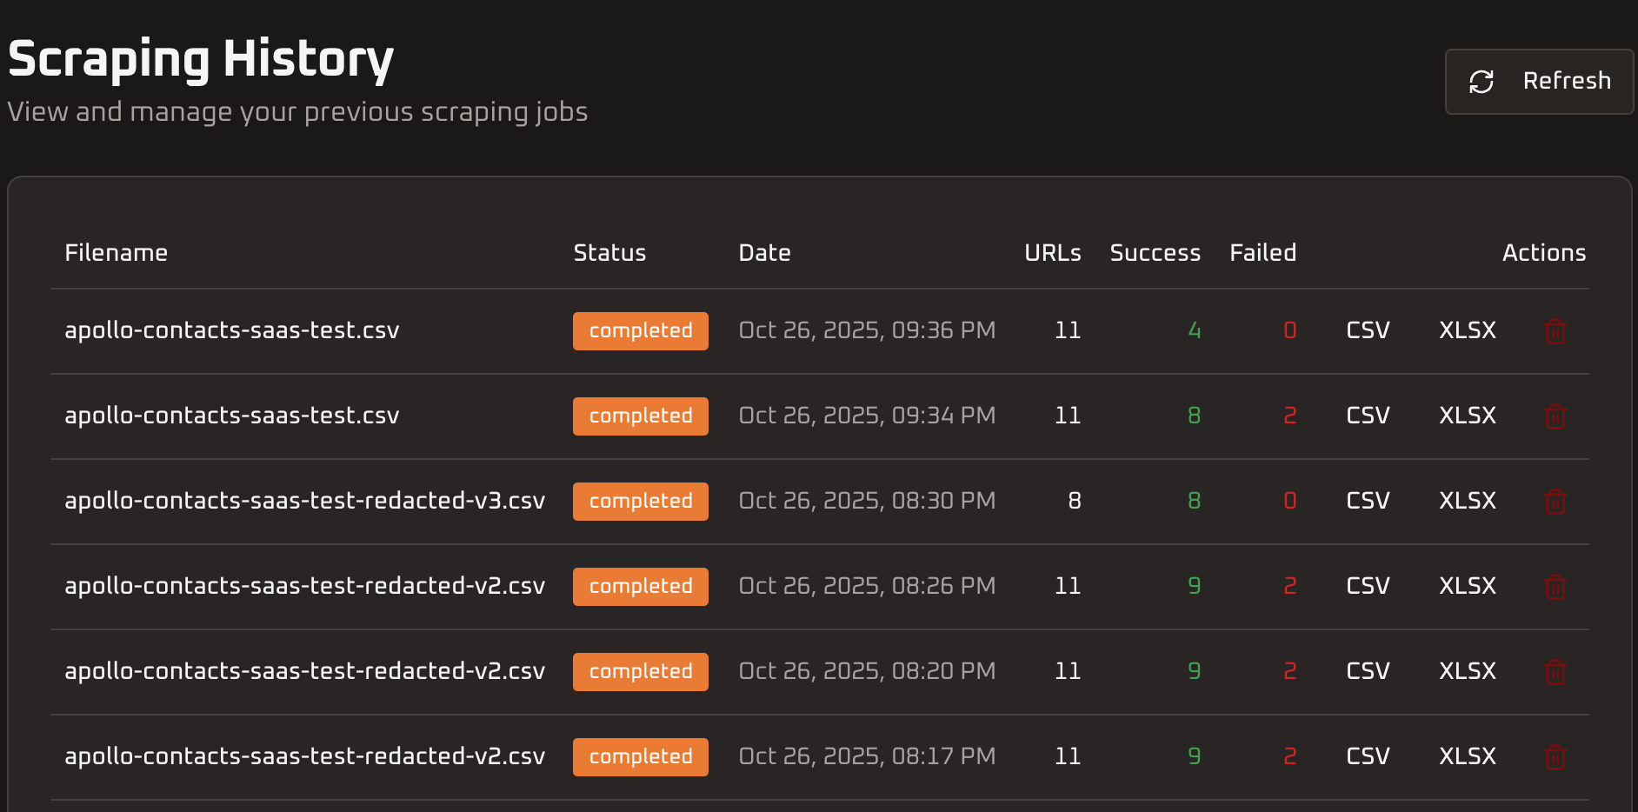Click the Date column header
The height and width of the screenshot is (812, 1638).
[764, 253]
